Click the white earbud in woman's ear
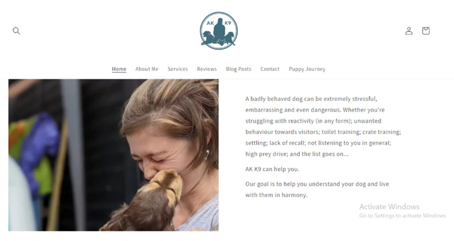This screenshot has width=454, height=241. (x=207, y=154)
